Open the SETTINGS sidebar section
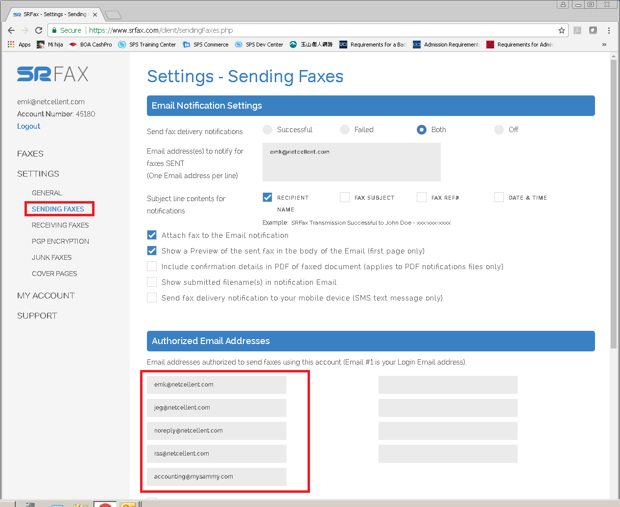This screenshot has height=507, width=620. pos(38,174)
